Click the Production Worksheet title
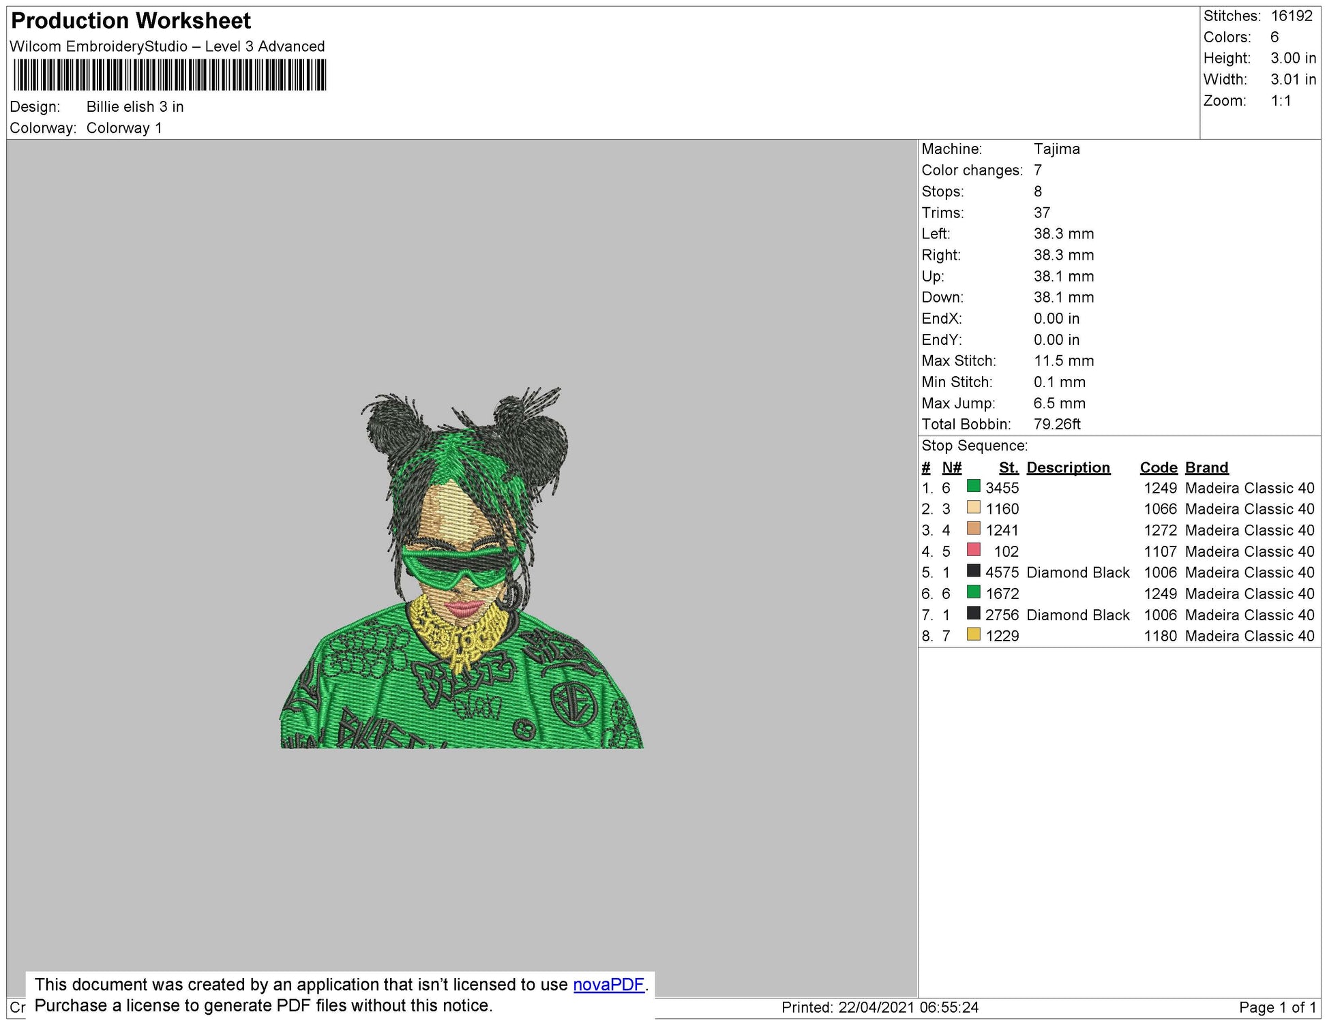 pos(131,20)
